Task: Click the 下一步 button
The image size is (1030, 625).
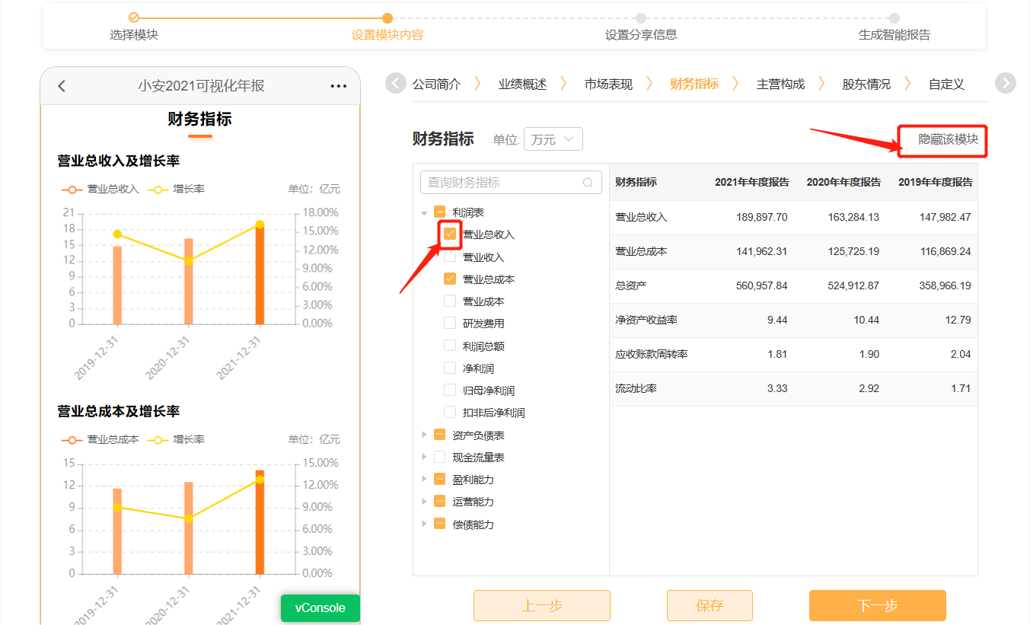Action: click(878, 606)
